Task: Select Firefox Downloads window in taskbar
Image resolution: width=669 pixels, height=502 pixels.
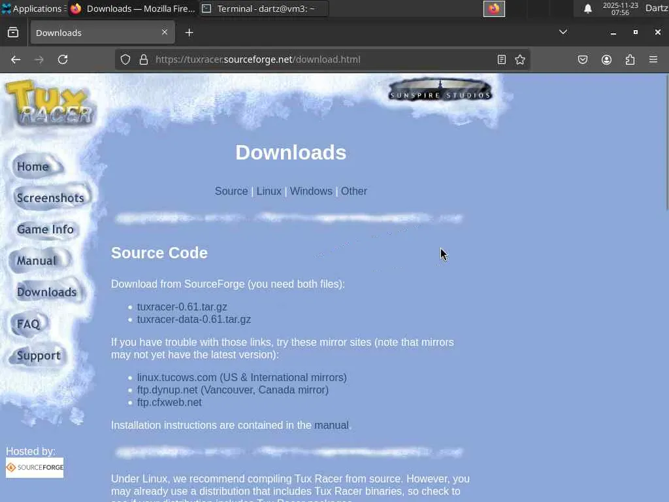Action: (x=133, y=8)
